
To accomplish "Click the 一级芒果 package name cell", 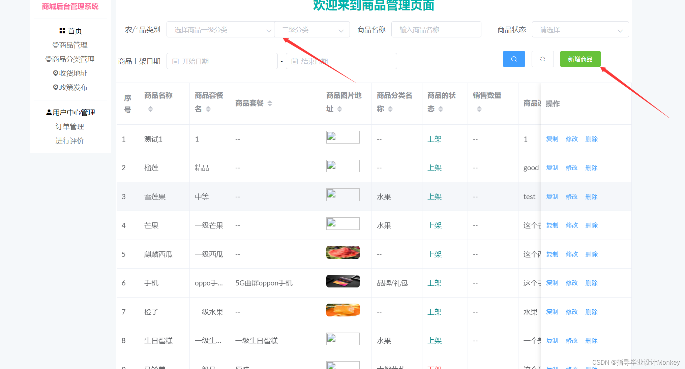I will click(x=209, y=225).
